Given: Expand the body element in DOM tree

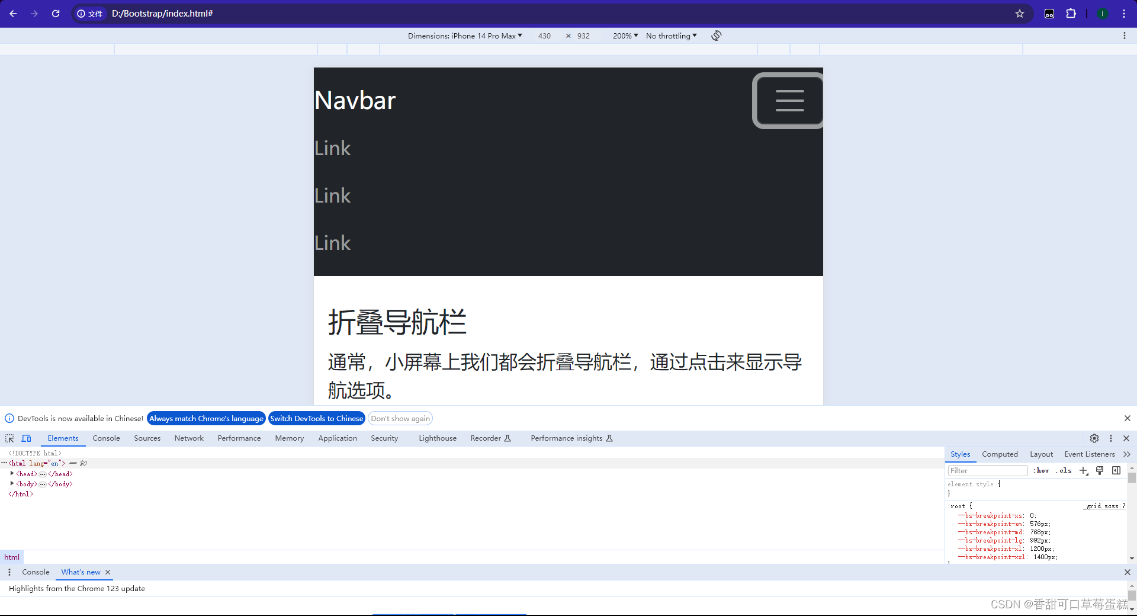Looking at the screenshot, I should (x=12, y=484).
